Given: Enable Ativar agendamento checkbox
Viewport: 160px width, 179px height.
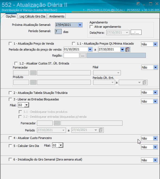Looking at the screenshot, I should (91, 27).
